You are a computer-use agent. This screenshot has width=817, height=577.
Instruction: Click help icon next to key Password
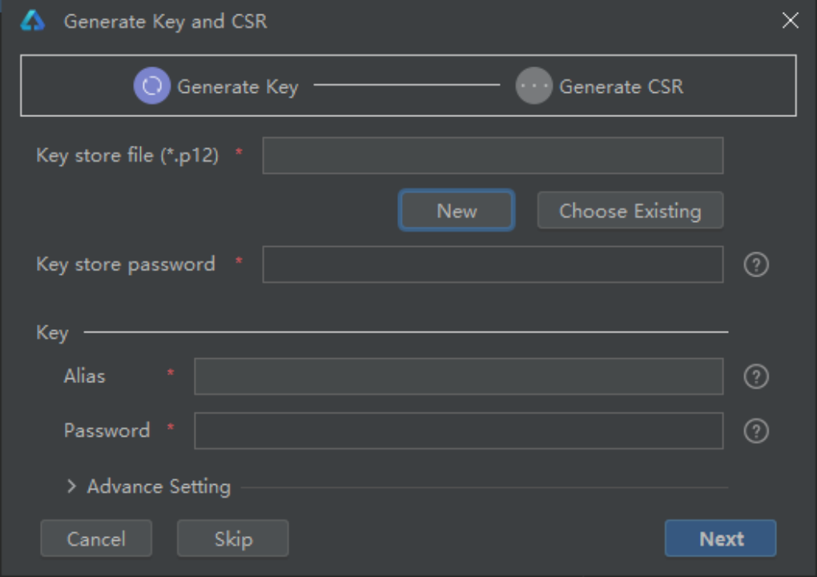(756, 431)
